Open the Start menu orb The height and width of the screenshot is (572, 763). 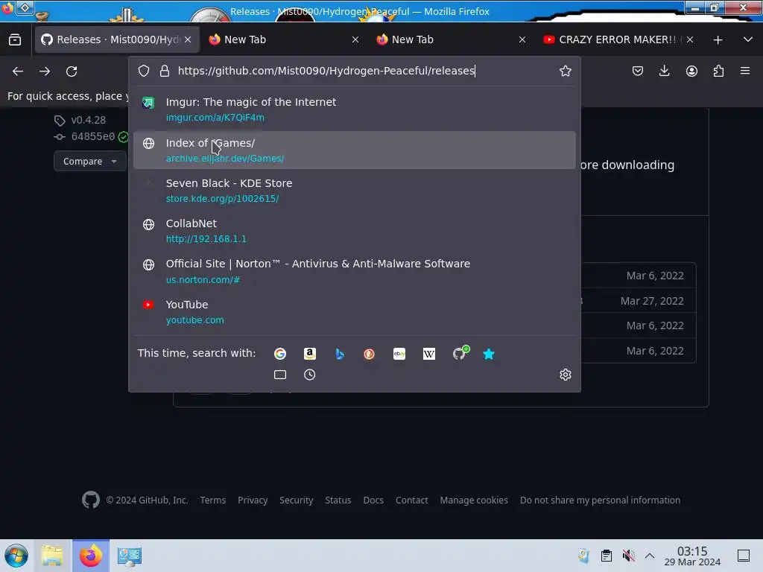click(x=16, y=556)
